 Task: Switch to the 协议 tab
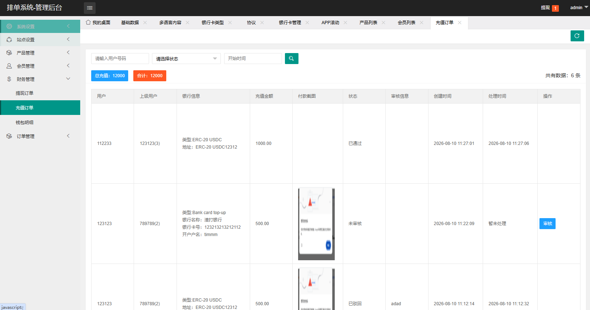[x=251, y=23]
